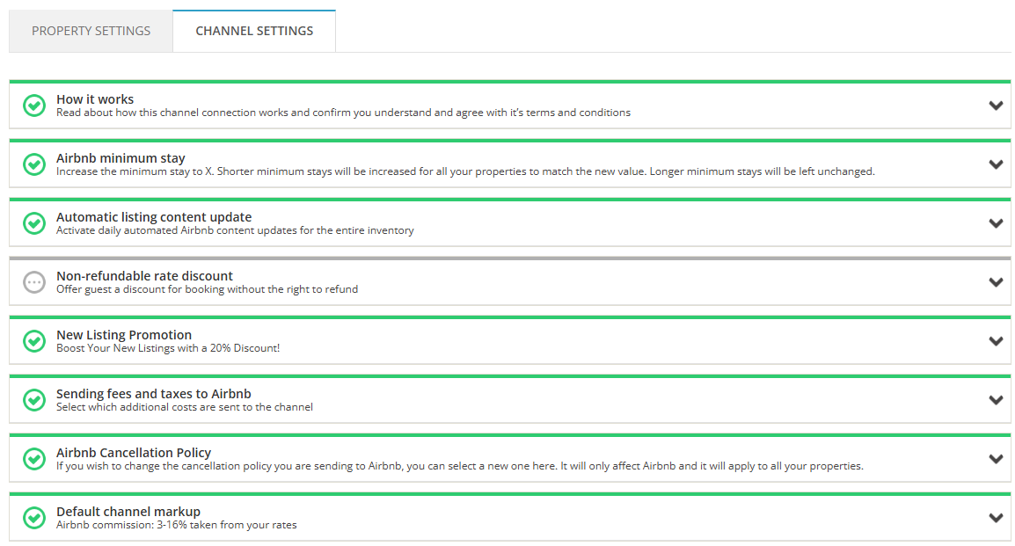Click the checkmark icon next to Automatic listing content update
Screen dimensions: 1015x546
(34, 223)
